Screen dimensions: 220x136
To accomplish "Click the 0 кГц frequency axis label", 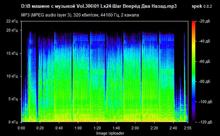I will (x=13, y=122).
